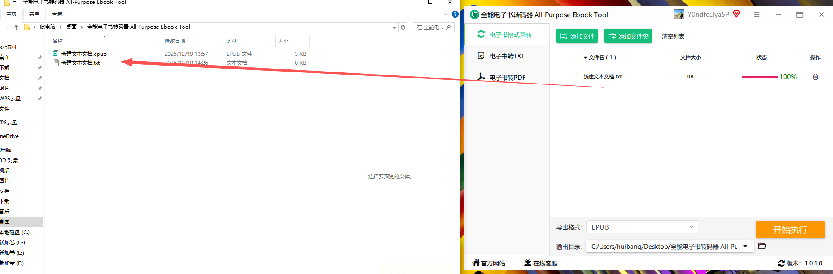Screen dimensions: 833x274
Task: Open 在线客服 support link
Action: [541, 263]
